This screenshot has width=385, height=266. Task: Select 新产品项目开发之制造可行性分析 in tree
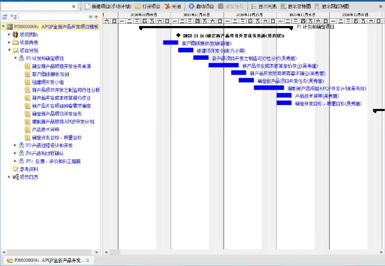coord(66,90)
